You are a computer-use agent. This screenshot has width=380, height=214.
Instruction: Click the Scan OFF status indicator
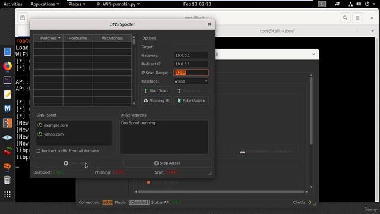[172, 172]
